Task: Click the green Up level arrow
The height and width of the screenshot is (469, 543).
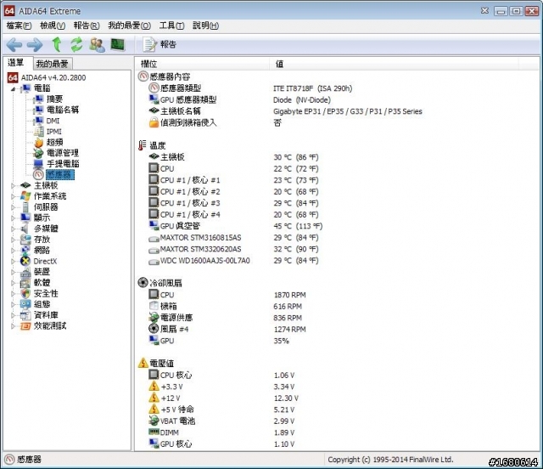Action: tap(57, 44)
